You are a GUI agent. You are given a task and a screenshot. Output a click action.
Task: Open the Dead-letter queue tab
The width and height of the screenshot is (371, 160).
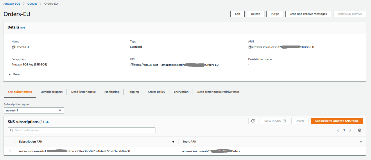pos(83,92)
